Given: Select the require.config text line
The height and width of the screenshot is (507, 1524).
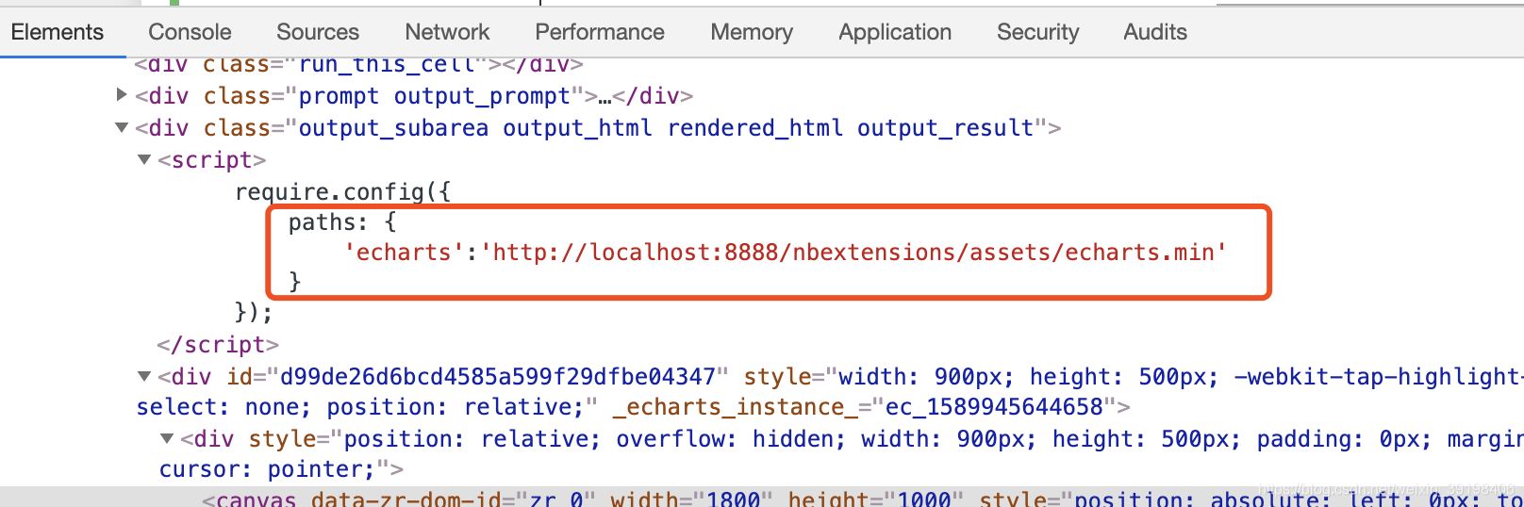Looking at the screenshot, I should click(x=343, y=191).
